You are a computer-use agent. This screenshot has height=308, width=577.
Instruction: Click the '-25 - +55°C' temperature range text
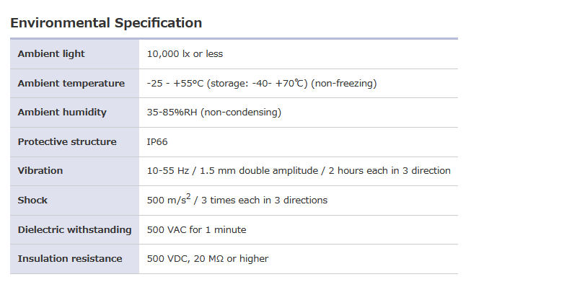[x=175, y=84]
